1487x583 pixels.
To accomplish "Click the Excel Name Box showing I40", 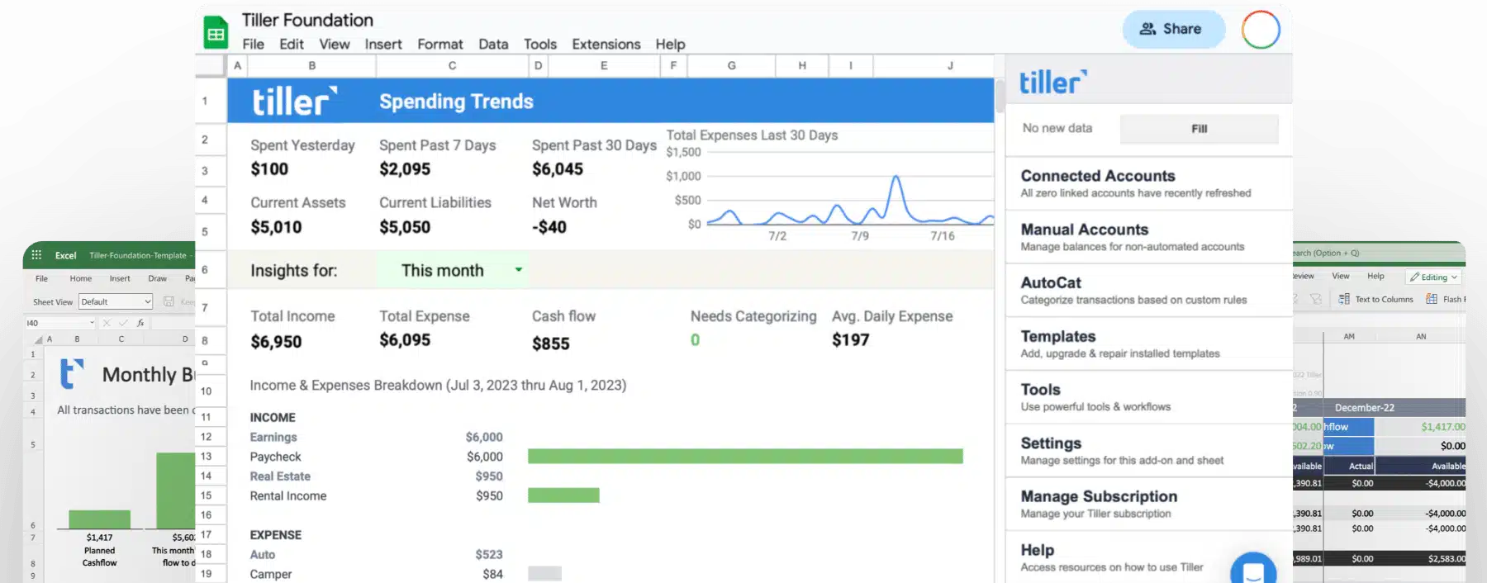I will tap(60, 323).
